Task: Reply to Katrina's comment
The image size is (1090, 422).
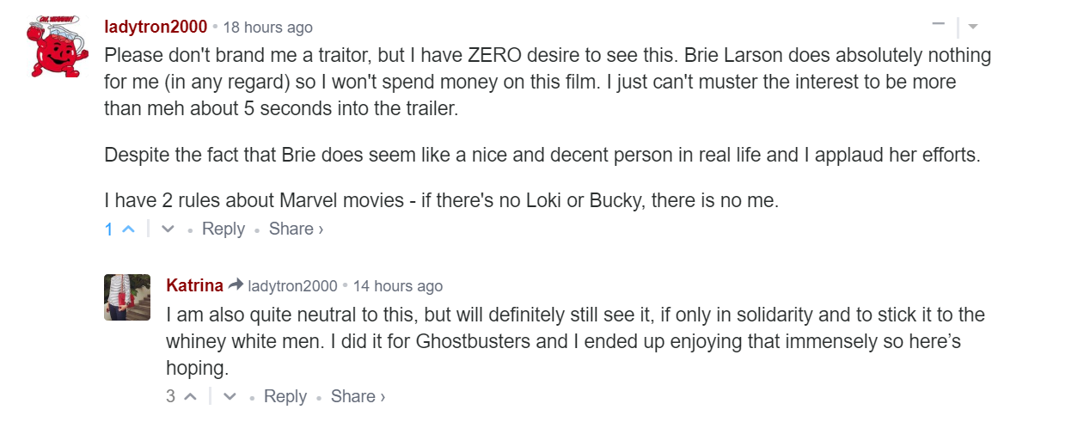Action: [285, 397]
